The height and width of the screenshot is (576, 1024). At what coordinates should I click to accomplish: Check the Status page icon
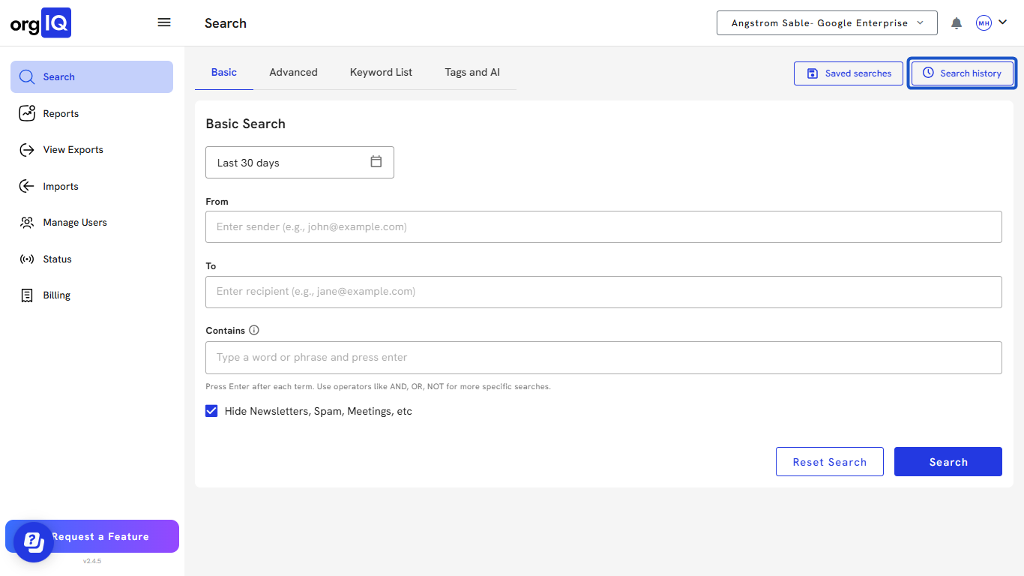click(x=27, y=259)
